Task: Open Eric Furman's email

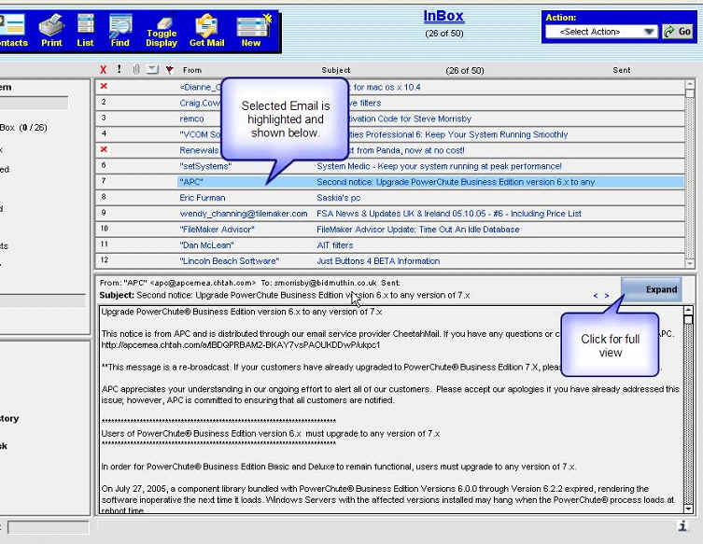Action: (203, 198)
